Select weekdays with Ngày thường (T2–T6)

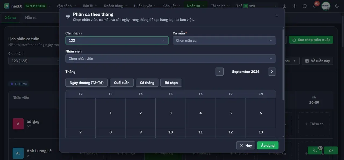pyautogui.click(x=87, y=83)
